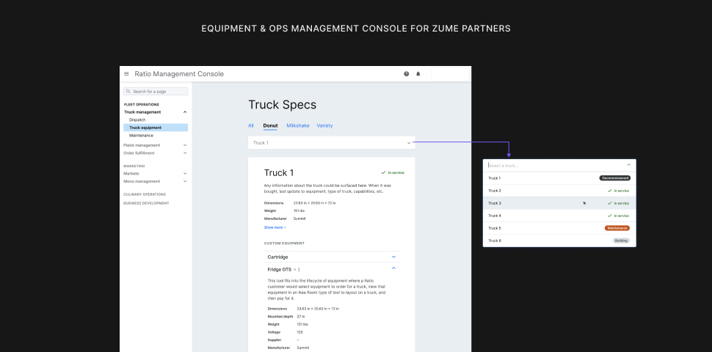Image resolution: width=712 pixels, height=352 pixels.
Task: Click the Building badge on Truck 6
Action: [x=621, y=241]
